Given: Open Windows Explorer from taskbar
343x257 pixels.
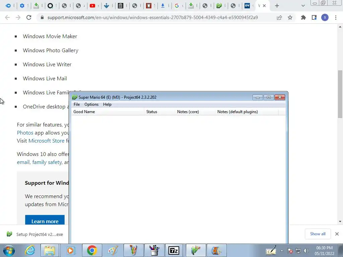Looking at the screenshot, I should (x=50, y=250).
